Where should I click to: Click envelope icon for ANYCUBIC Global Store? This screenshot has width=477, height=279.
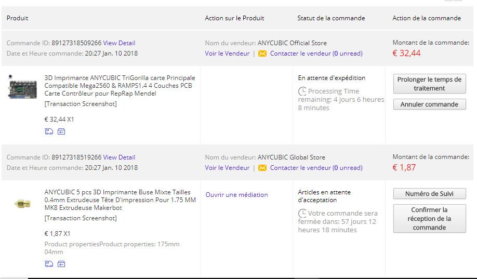[262, 168]
